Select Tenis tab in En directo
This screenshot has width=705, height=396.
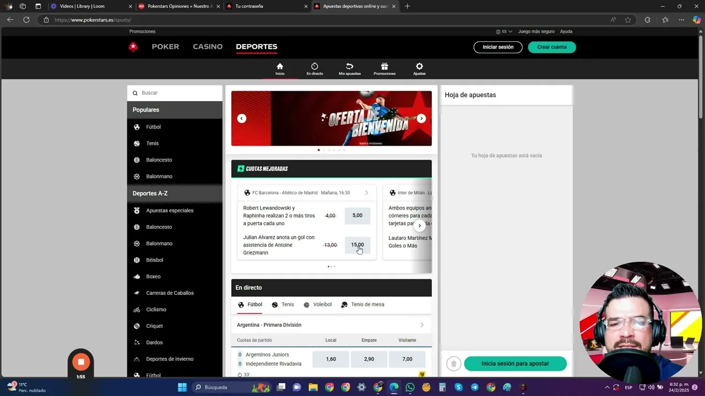click(x=283, y=305)
